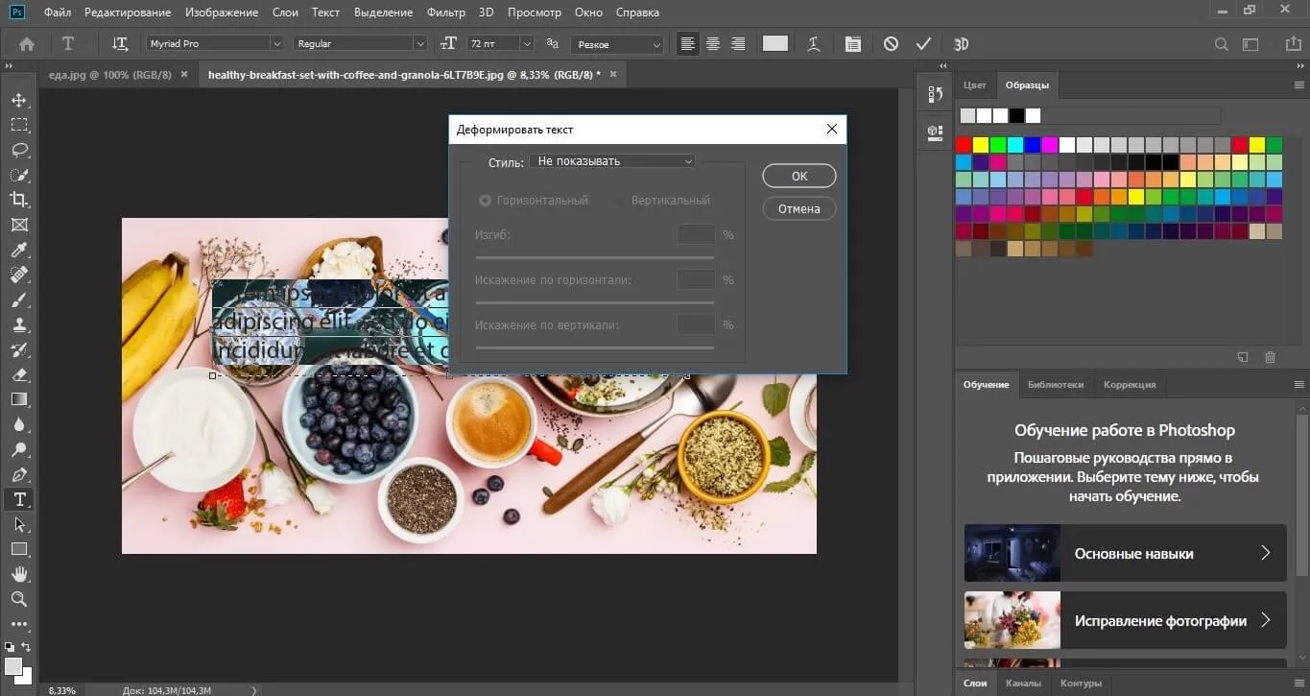Image resolution: width=1310 pixels, height=696 pixels.
Task: Align text right
Action: coord(738,44)
